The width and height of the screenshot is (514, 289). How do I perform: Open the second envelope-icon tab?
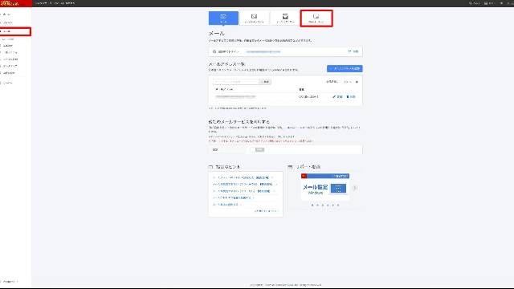tap(254, 18)
